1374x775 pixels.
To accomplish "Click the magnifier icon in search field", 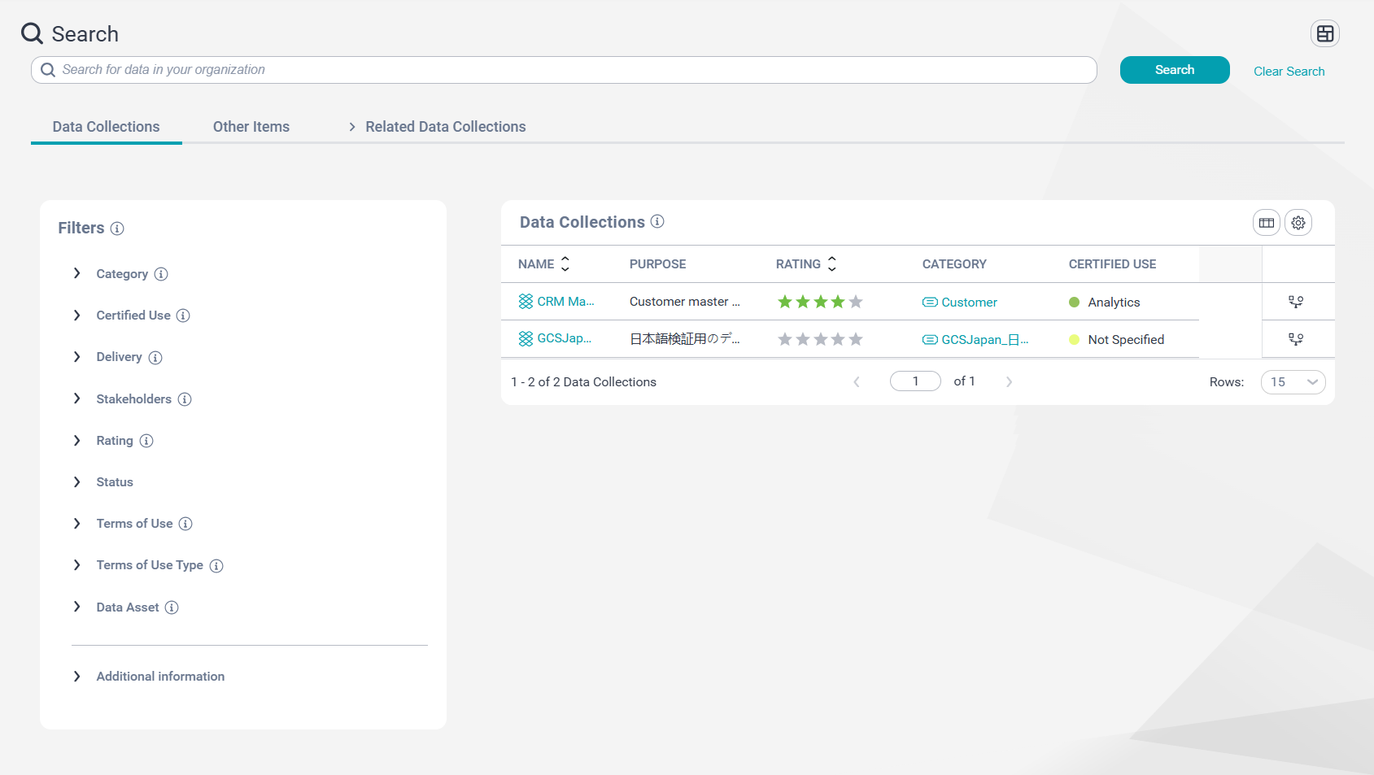I will coord(48,70).
